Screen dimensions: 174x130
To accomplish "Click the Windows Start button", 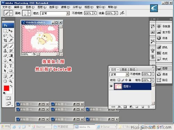I will pos(6,127).
